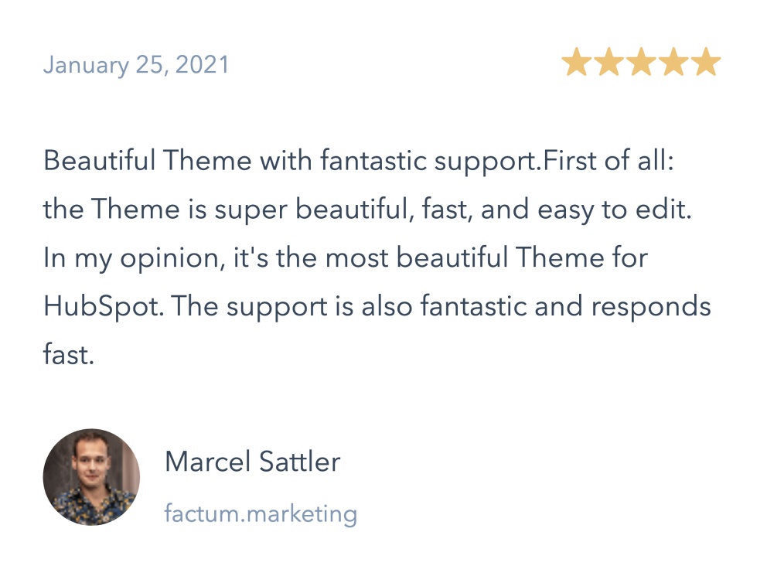Click the word "responds" in the review
Image resolution: width=767 pixels, height=583 pixels.
651,307
